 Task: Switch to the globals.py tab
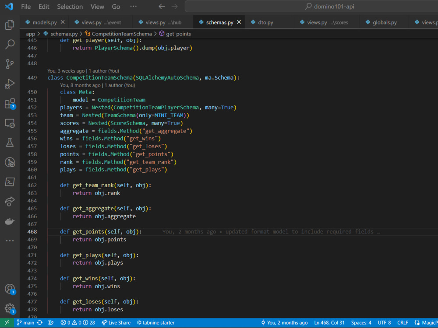[385, 22]
